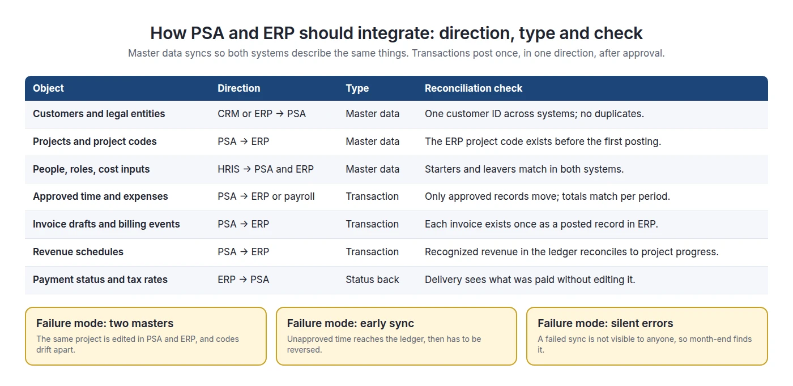Select the subtitle starting 'Master data syncs'
The width and height of the screenshot is (793, 386).
pyautogui.click(x=396, y=53)
